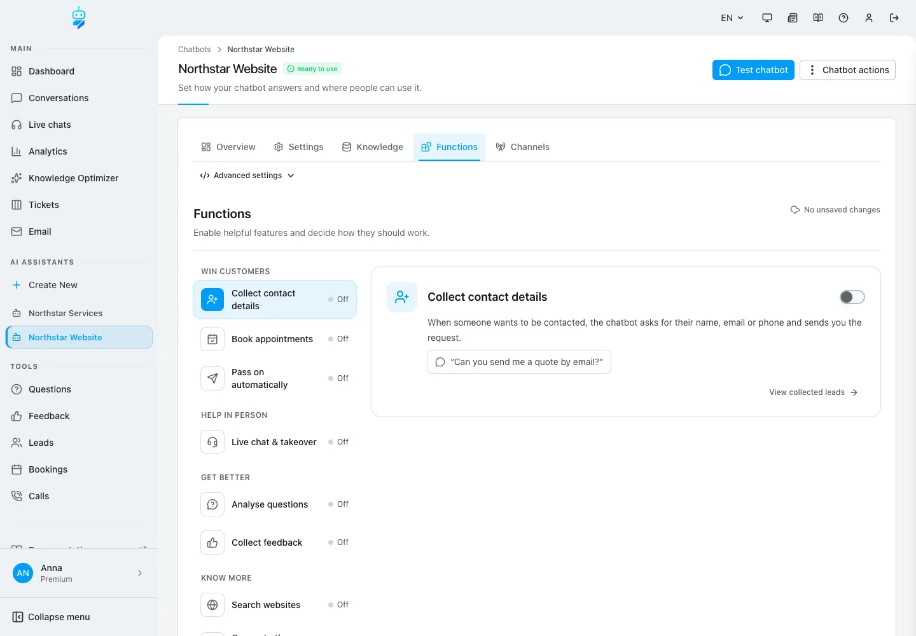Go to Knowledge Optimizer in the sidebar
This screenshot has height=636, width=916.
click(79, 178)
